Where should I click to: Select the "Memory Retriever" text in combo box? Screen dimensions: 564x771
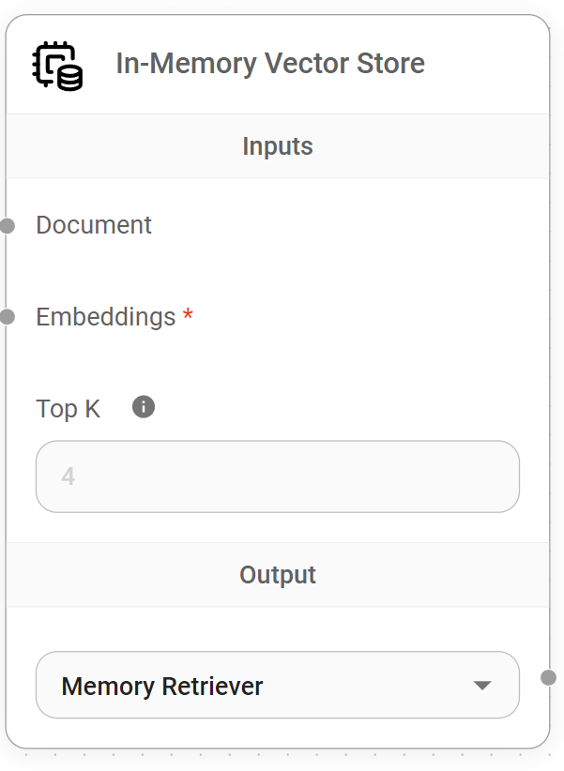162,686
